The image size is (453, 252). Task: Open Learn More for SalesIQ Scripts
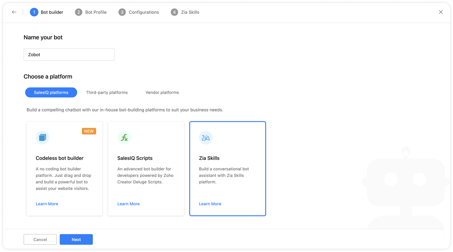point(129,204)
